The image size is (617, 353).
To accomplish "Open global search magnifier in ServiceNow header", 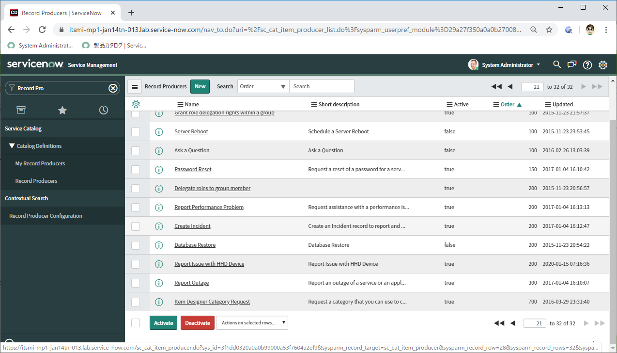I will pyautogui.click(x=557, y=64).
